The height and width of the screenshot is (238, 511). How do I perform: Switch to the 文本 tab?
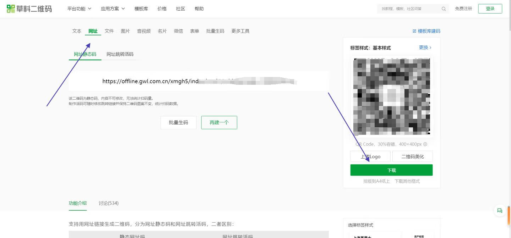tap(77, 31)
